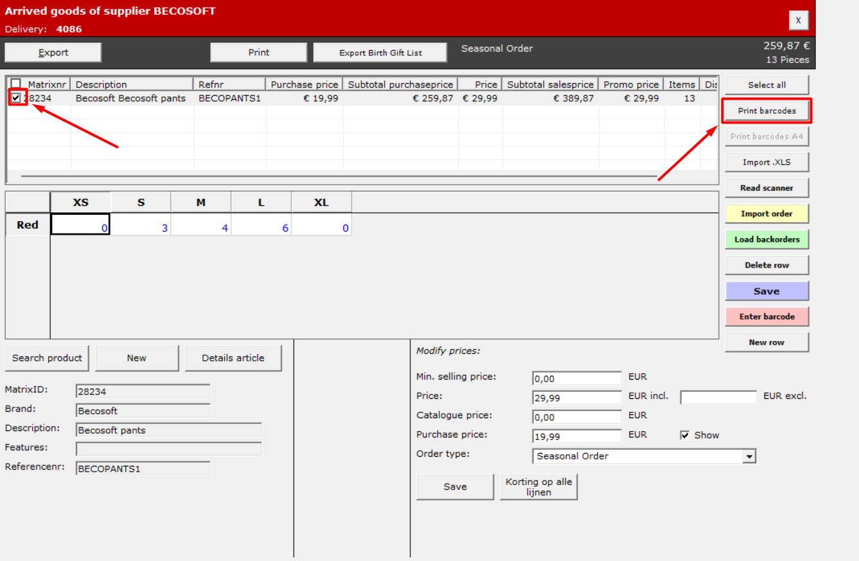Click the red Enter barcode button
This screenshot has height=561, width=859.
click(766, 317)
